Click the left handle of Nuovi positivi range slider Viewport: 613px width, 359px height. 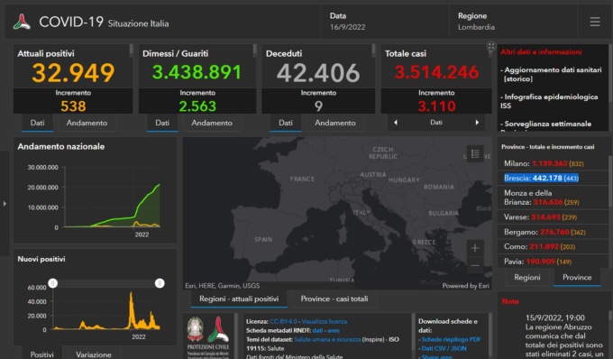coord(53,283)
